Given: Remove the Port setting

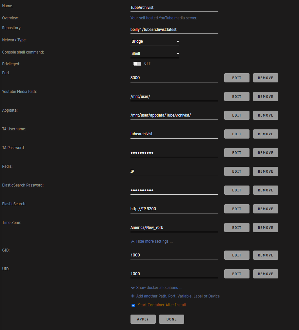Looking at the screenshot, I should click(x=266, y=78).
